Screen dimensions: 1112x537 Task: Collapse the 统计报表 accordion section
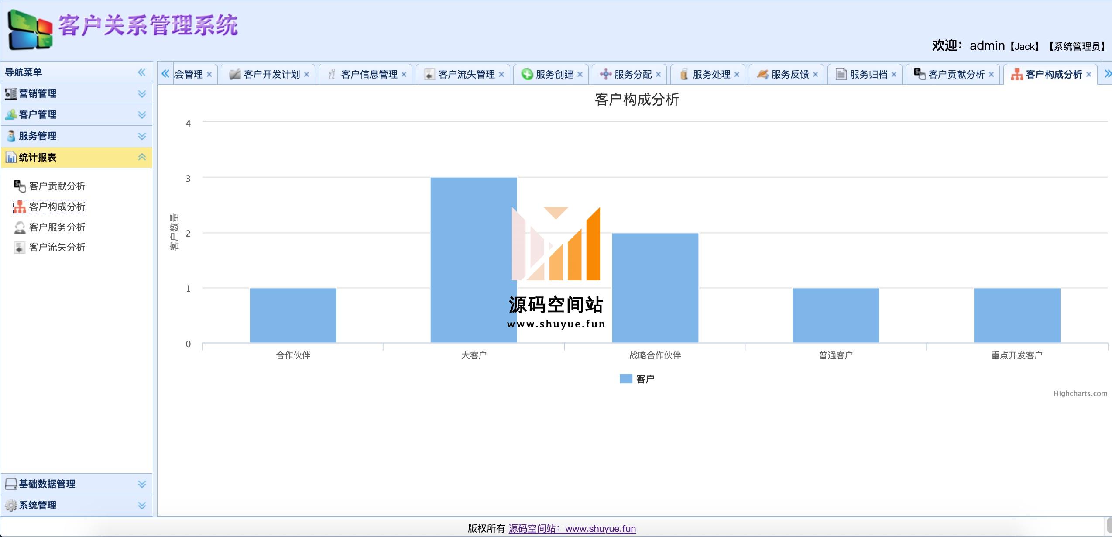pyautogui.click(x=142, y=157)
